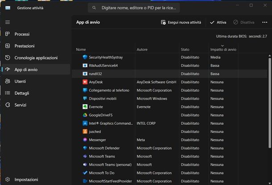Image resolution: width=272 pixels, height=185 pixels.
Task: Click the search magnifier icon
Action: pos(94,8)
